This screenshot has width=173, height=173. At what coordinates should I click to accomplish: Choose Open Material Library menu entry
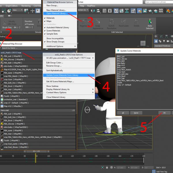coord(57,13)
